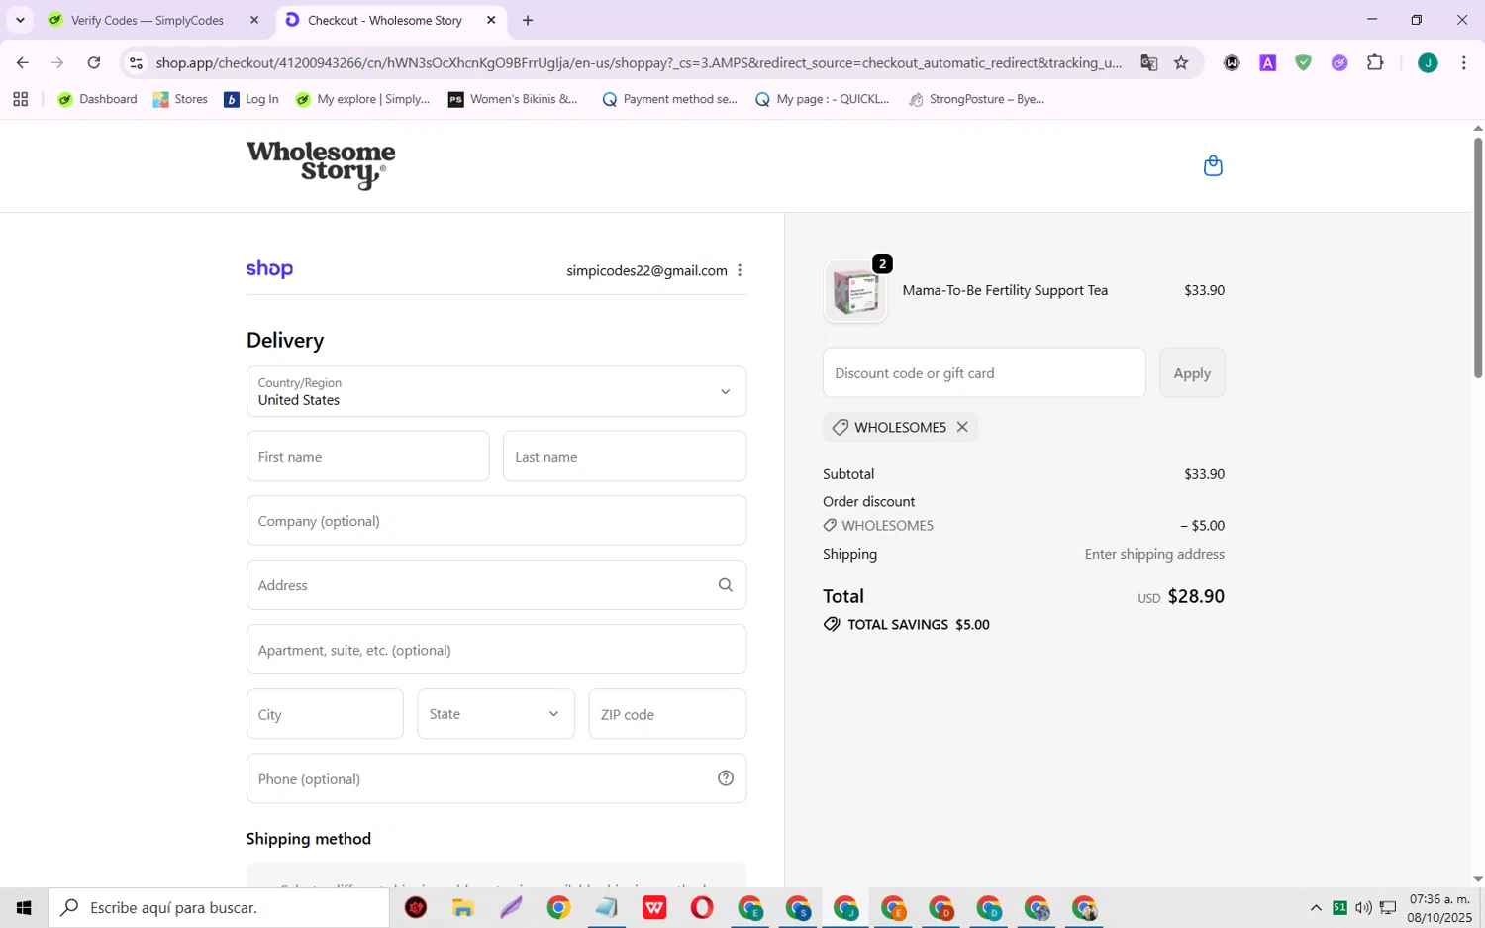Click the Apply discount button

pos(1192,373)
